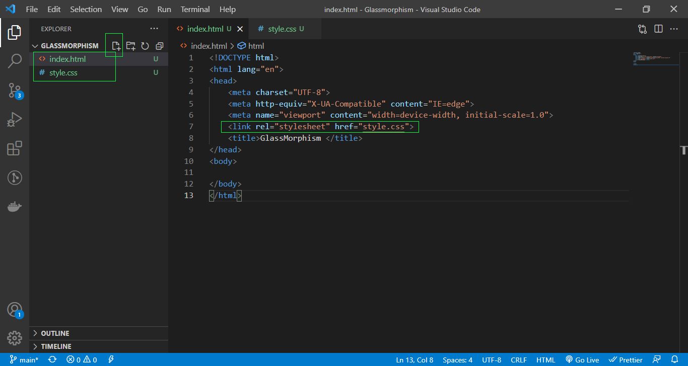
Task: Open the Docker view in activity bar
Action: pyautogui.click(x=14, y=207)
